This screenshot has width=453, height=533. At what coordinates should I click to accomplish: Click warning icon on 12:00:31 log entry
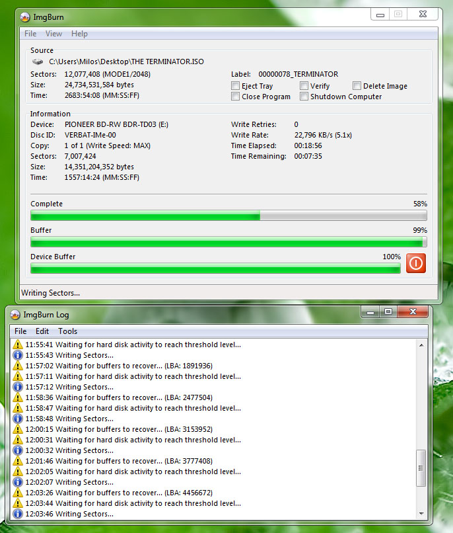pos(18,440)
